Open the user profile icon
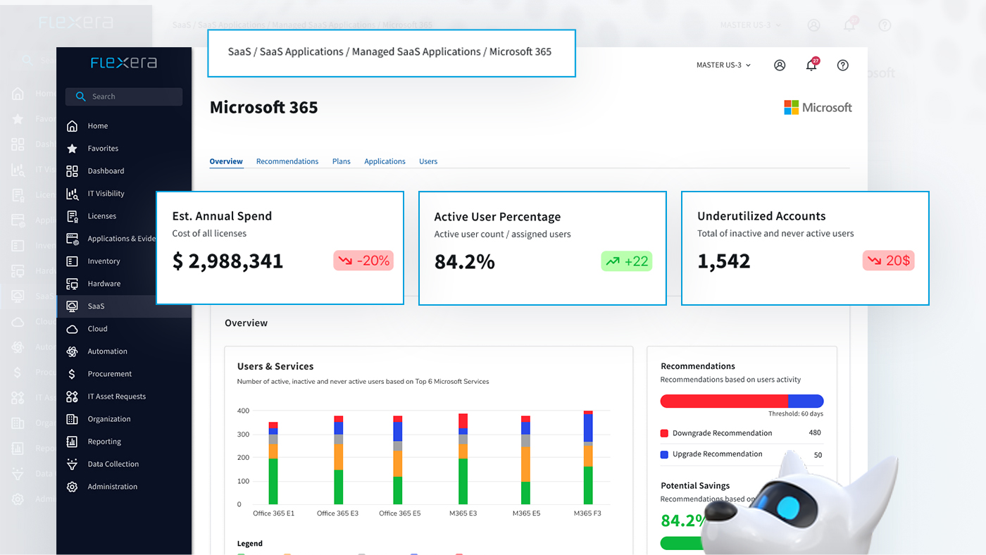 [x=780, y=65]
